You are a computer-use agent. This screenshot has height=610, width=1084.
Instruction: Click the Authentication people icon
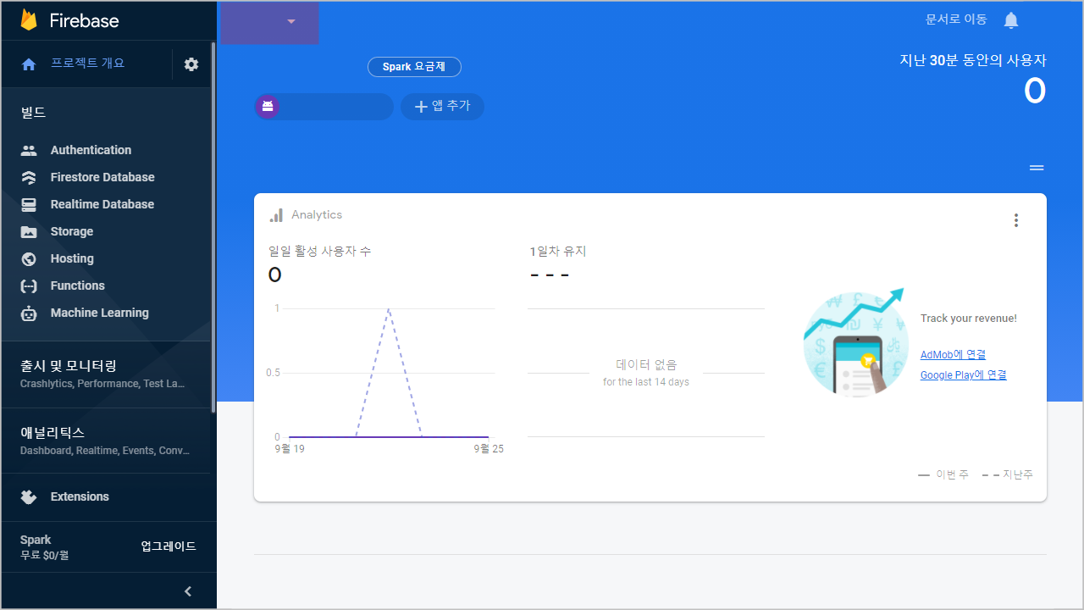click(29, 150)
